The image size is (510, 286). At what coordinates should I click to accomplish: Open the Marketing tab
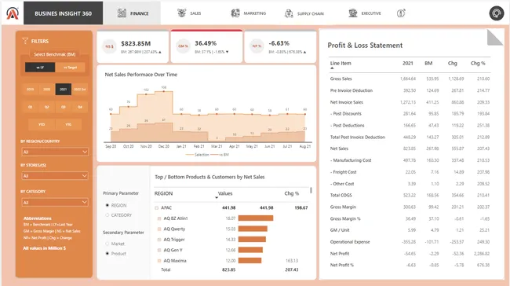tap(249, 13)
